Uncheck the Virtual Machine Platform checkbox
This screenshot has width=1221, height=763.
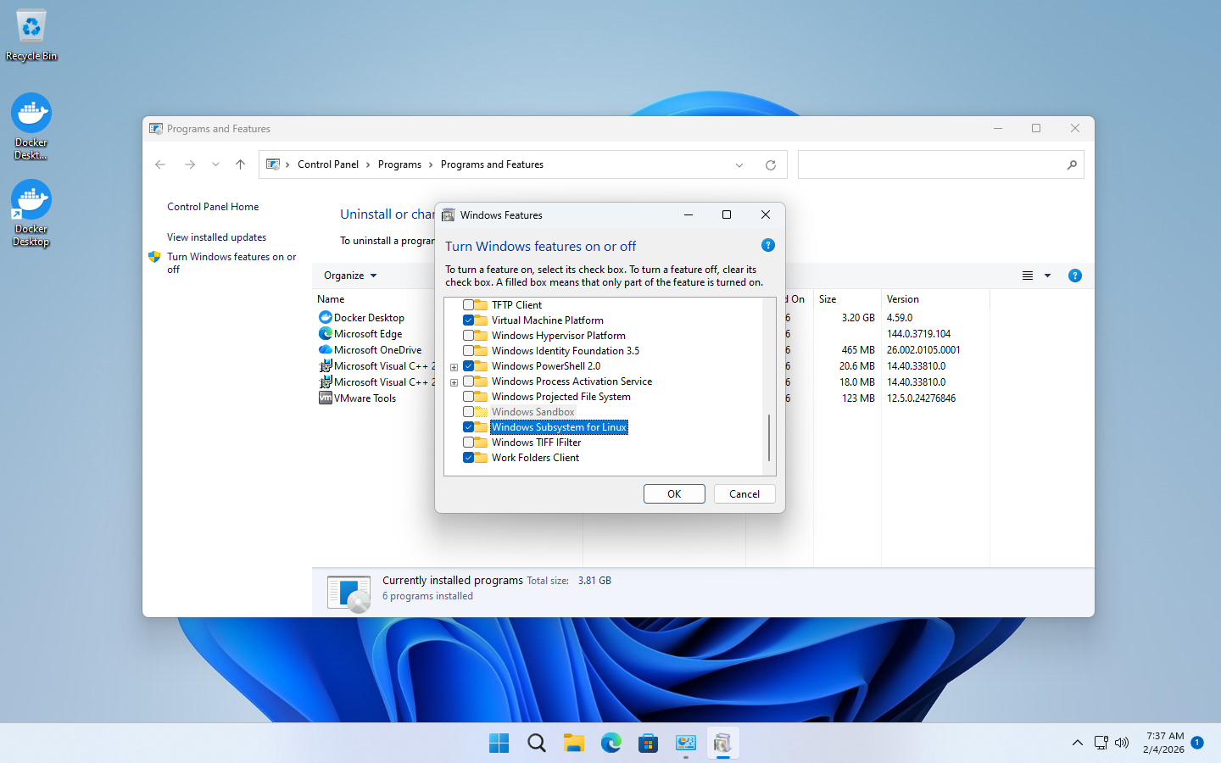[x=468, y=320]
